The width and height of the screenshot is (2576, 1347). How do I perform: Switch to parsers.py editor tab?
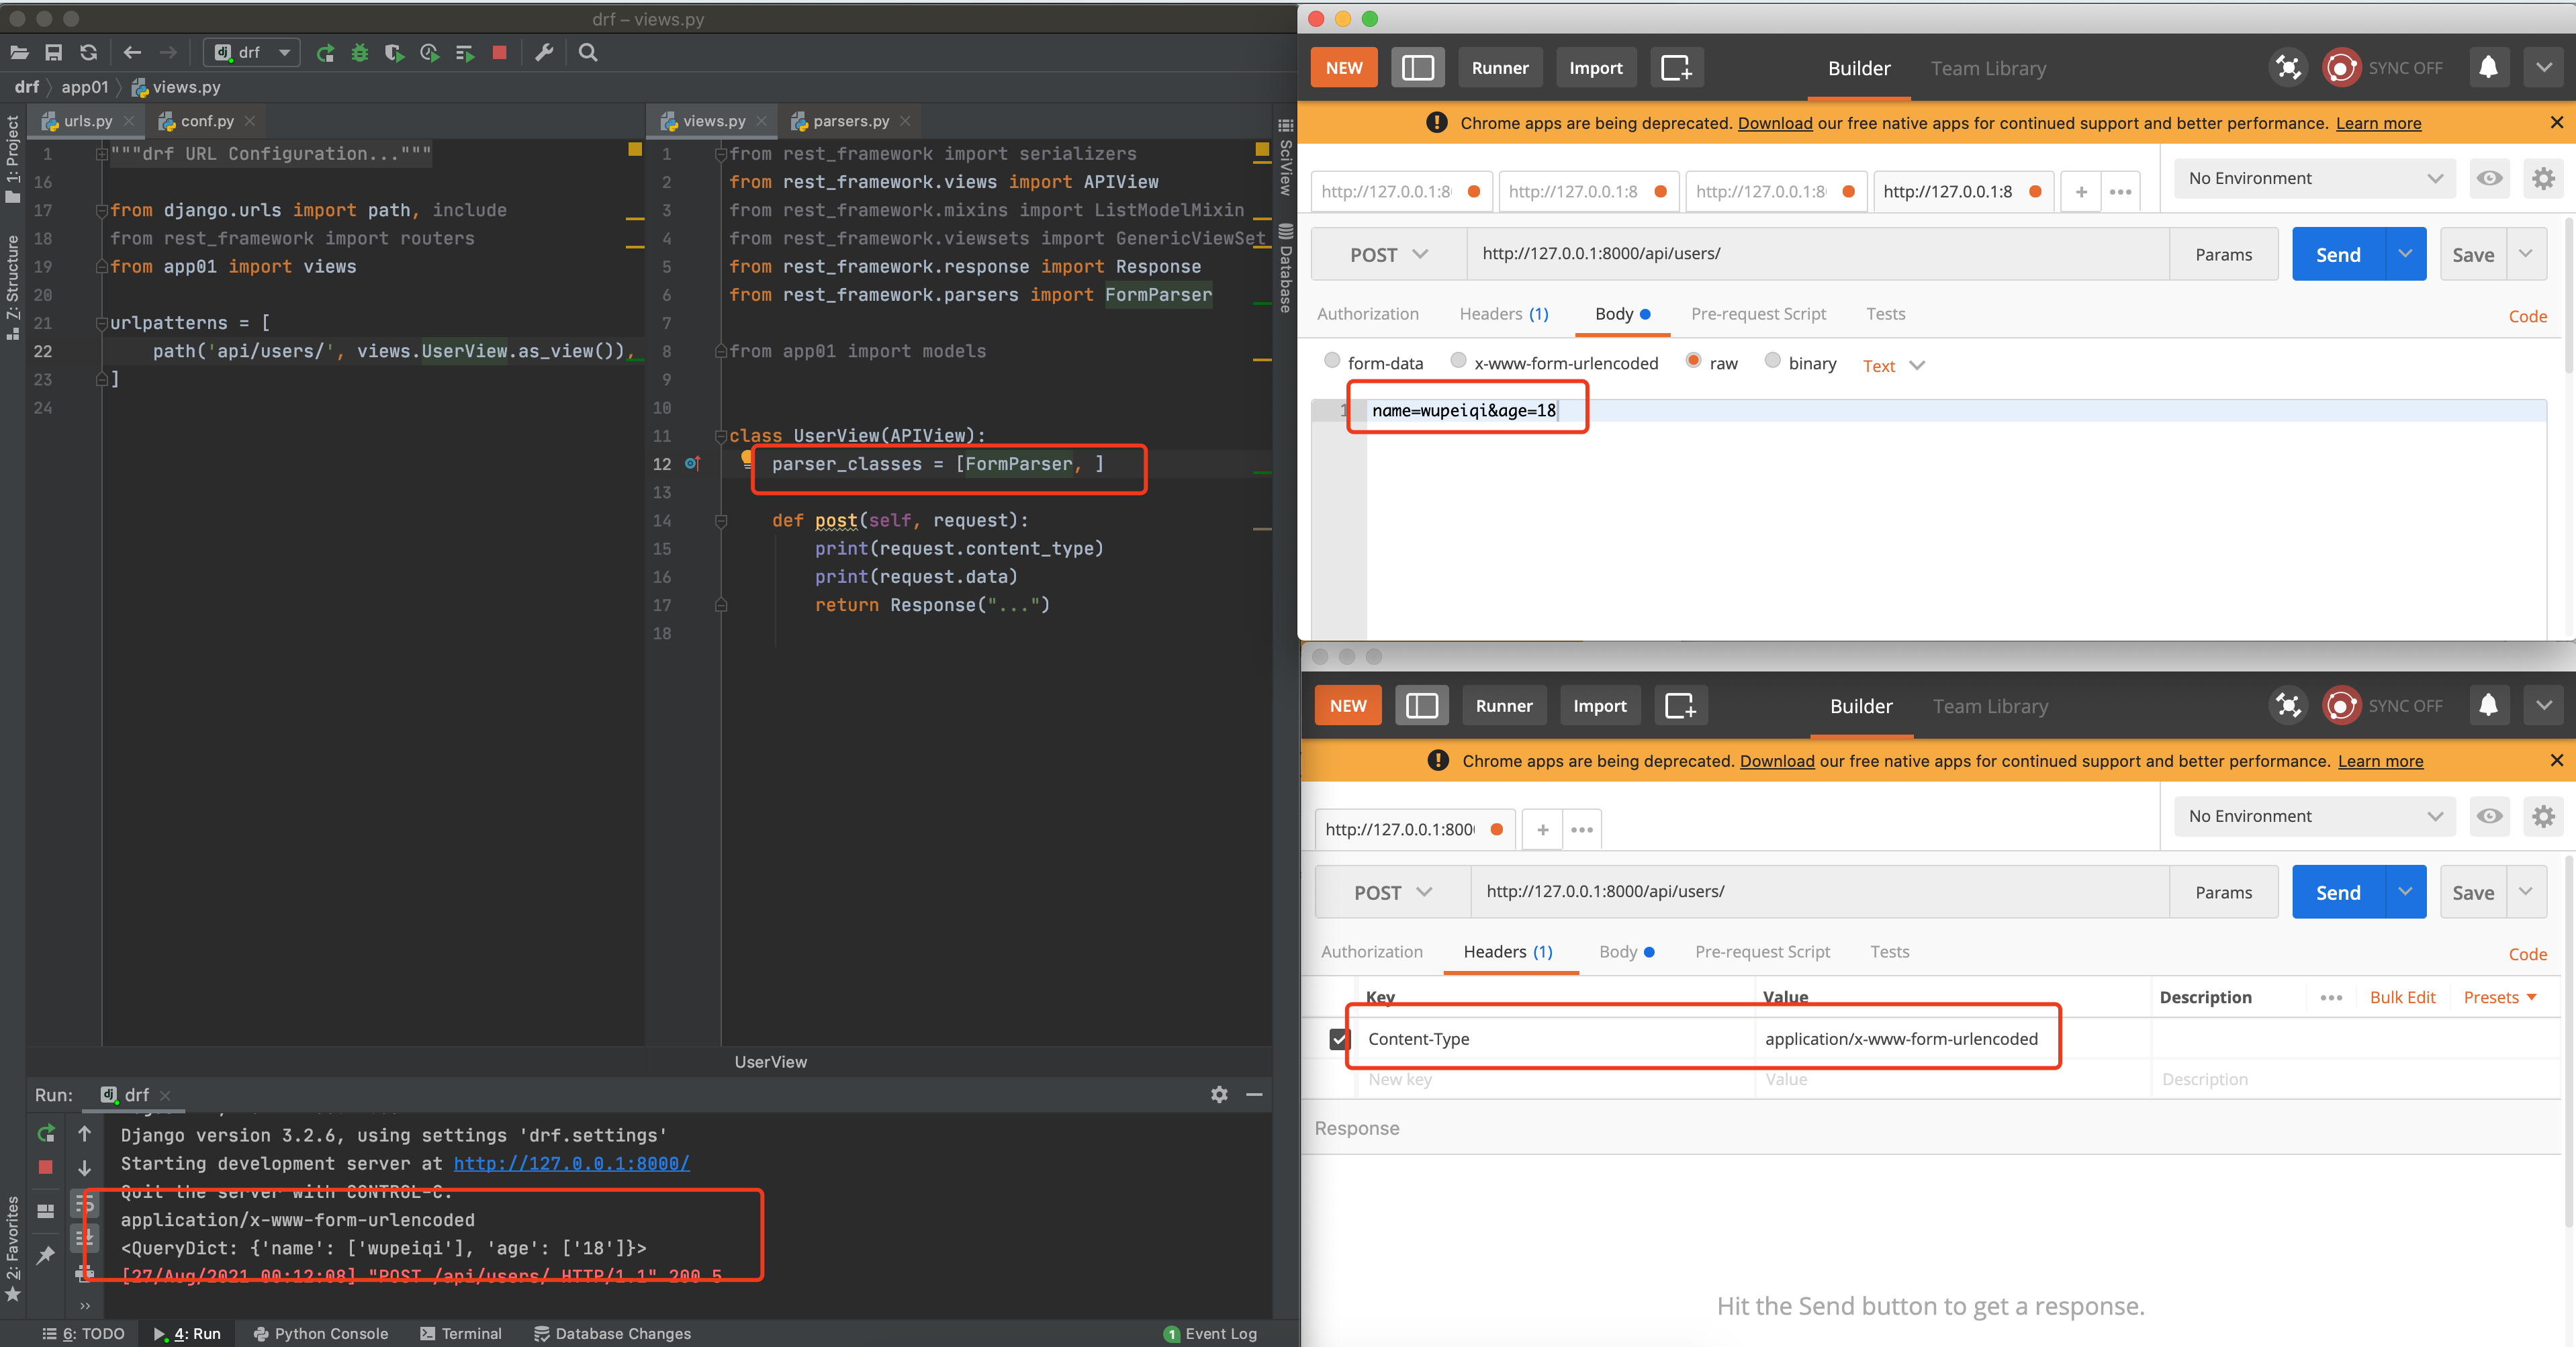click(850, 121)
